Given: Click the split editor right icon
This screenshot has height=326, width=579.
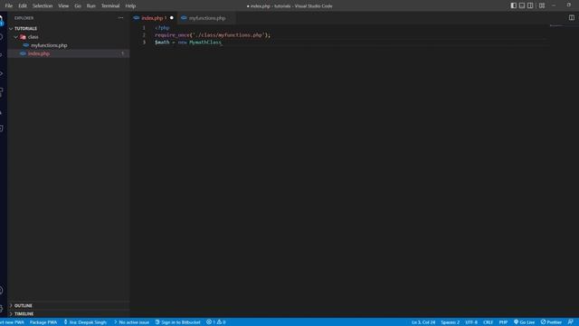Looking at the screenshot, I should tap(571, 18).
